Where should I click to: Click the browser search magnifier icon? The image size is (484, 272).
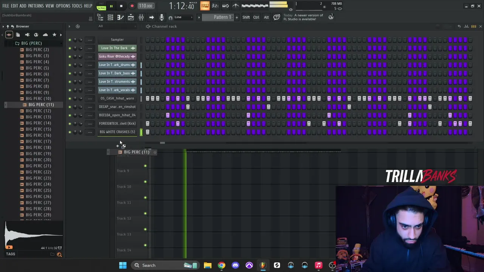[59, 255]
